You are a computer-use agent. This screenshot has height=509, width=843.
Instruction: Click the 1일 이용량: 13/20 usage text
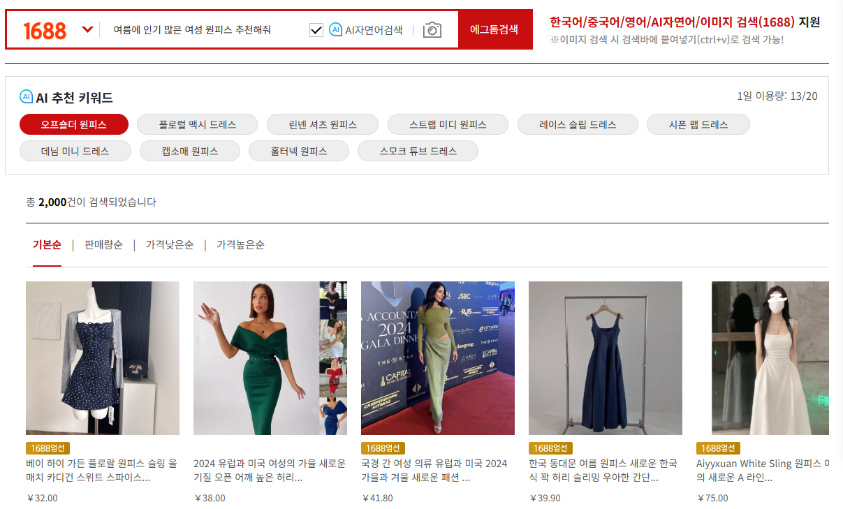(777, 96)
